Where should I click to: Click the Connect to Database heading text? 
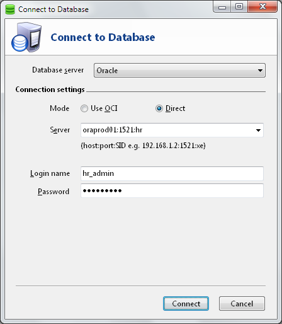point(103,37)
